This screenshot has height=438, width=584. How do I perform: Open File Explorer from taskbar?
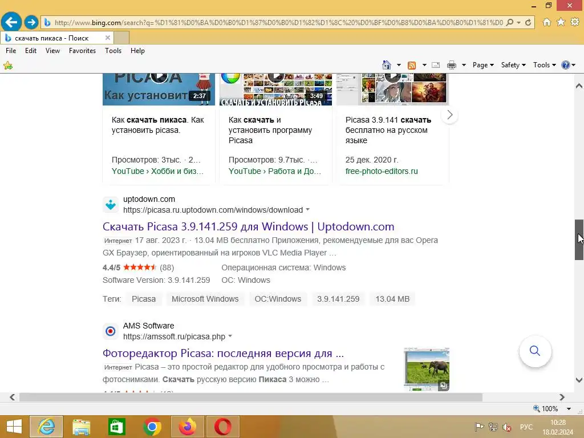click(x=81, y=427)
